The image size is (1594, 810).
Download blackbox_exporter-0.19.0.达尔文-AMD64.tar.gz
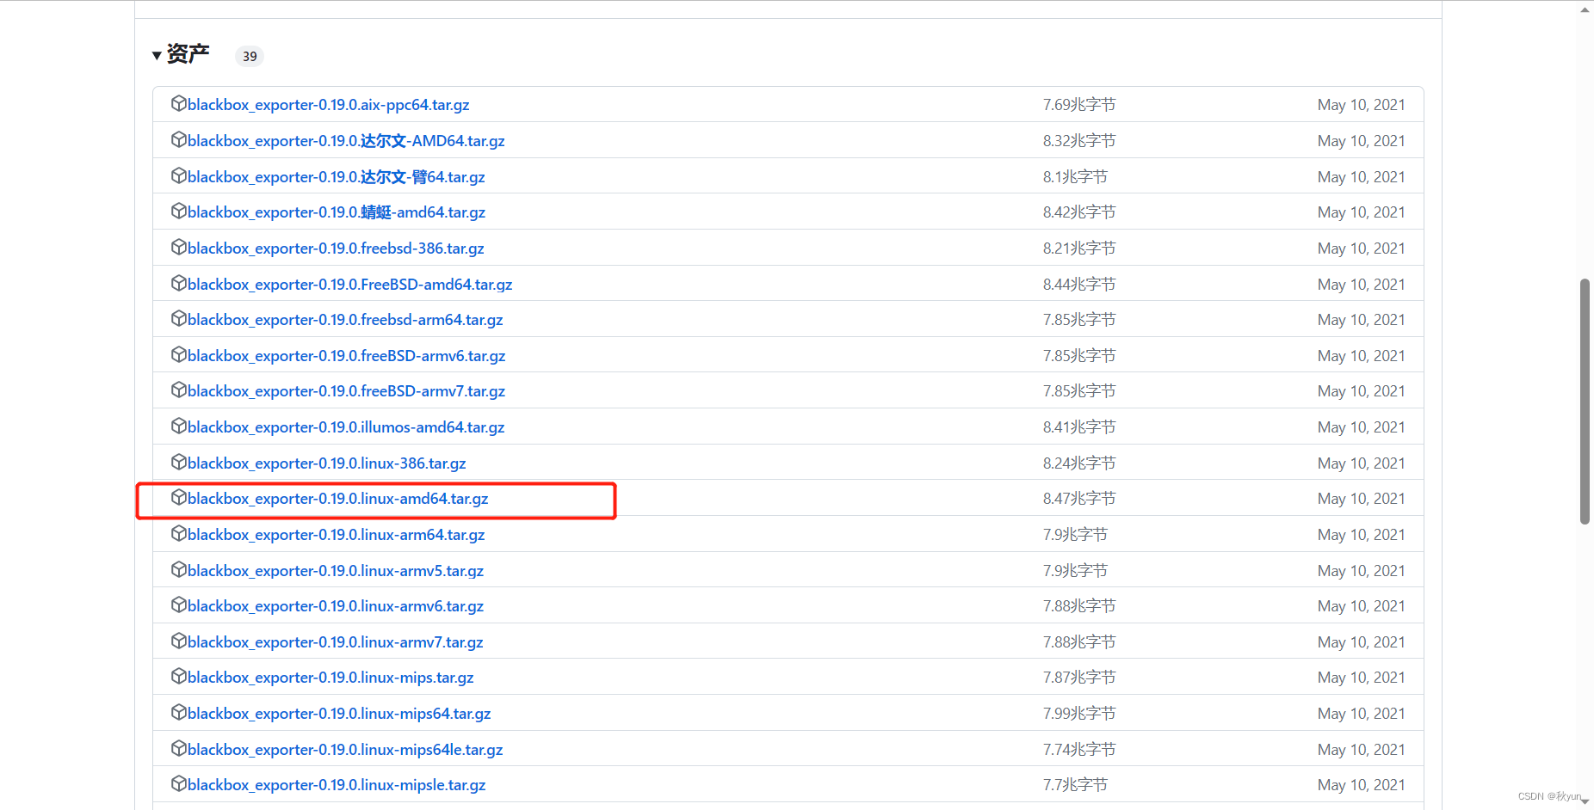(x=346, y=141)
